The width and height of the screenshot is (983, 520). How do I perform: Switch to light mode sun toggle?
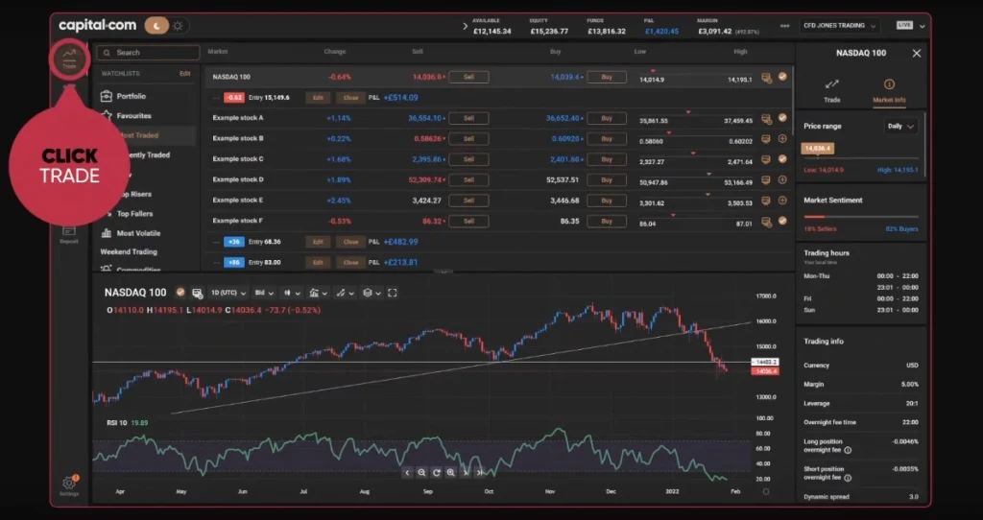coord(179,25)
